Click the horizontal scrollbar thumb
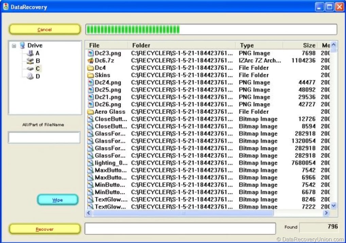 click(183, 213)
